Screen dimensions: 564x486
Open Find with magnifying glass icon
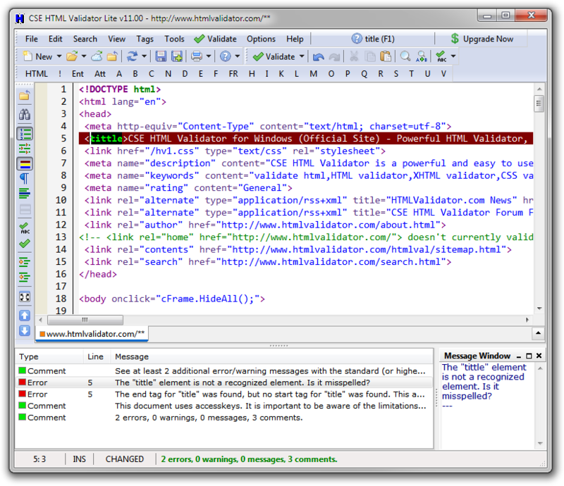[405, 56]
